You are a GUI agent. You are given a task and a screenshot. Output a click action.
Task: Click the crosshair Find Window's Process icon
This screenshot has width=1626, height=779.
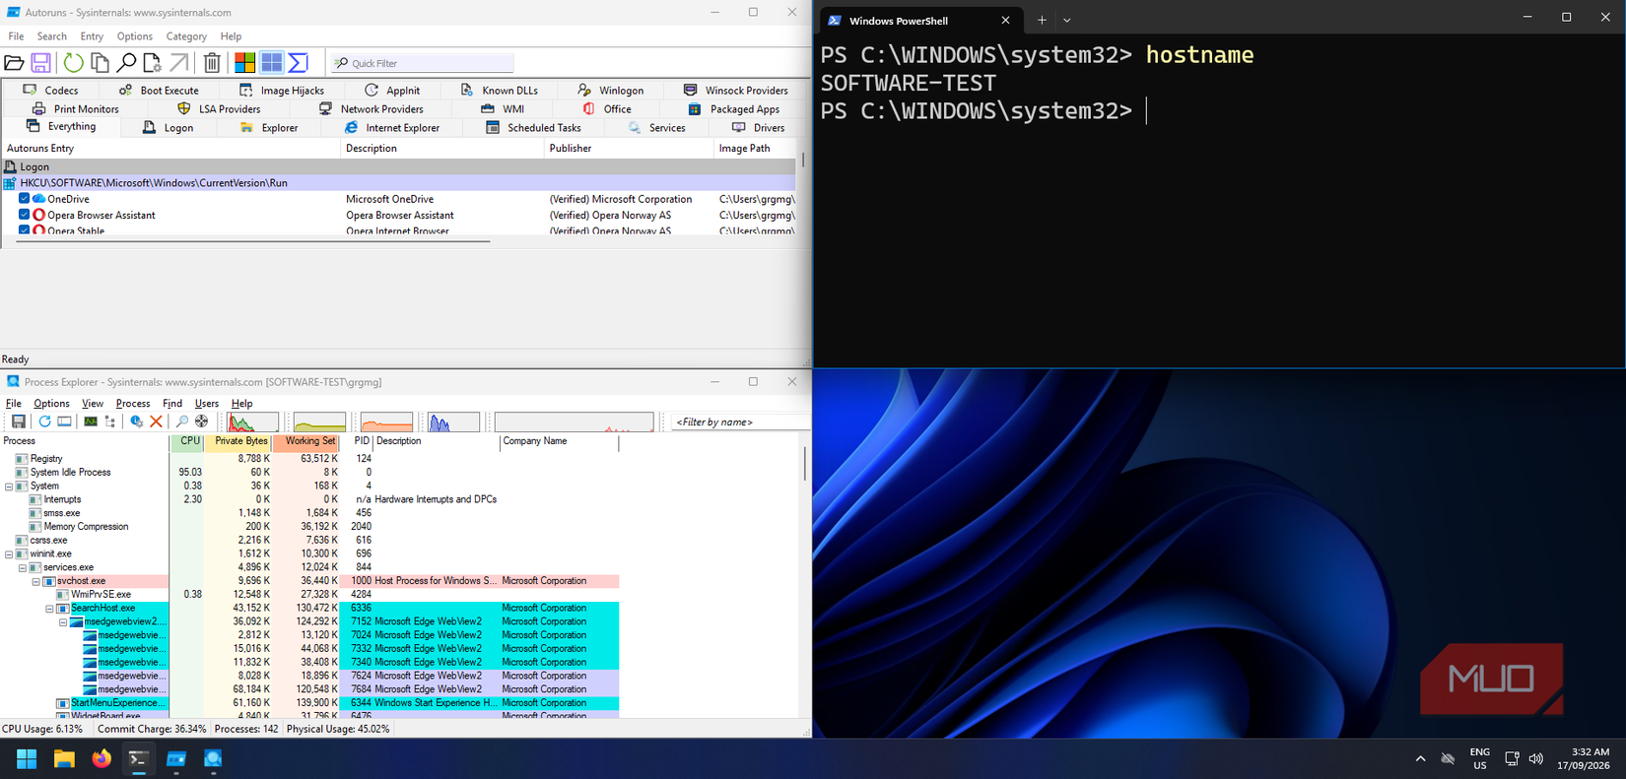[x=202, y=422]
